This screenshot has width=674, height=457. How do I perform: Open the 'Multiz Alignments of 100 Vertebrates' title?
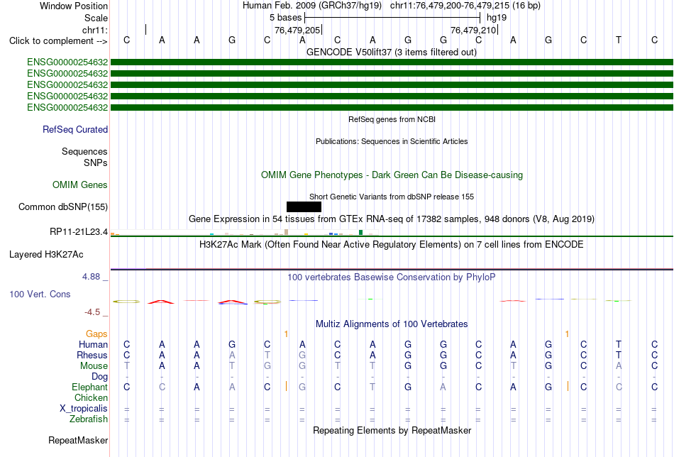pyautogui.click(x=392, y=324)
